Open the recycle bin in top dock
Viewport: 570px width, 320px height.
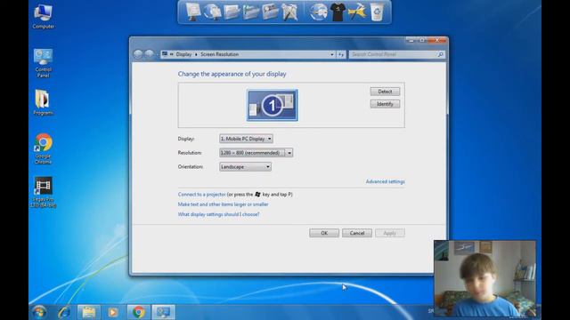click(377, 12)
